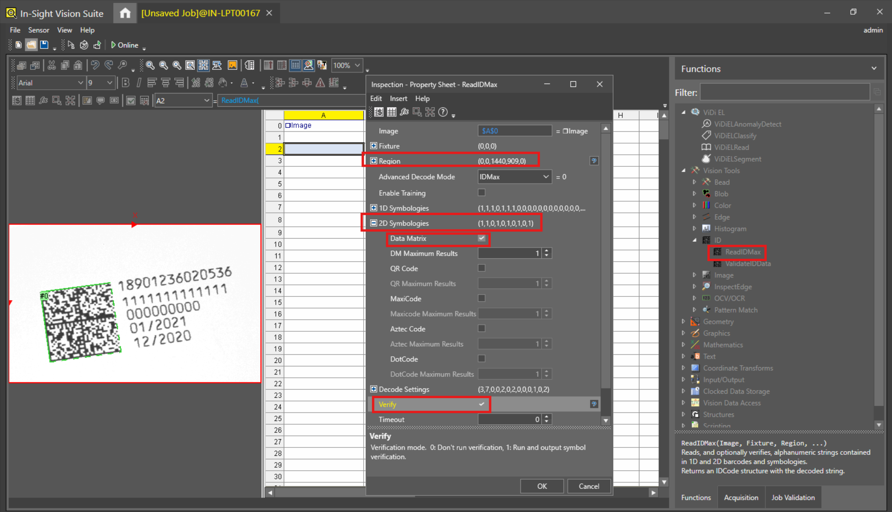892x512 pixels.
Task: Enable the Aztec Code checkbox
Action: tap(481, 328)
